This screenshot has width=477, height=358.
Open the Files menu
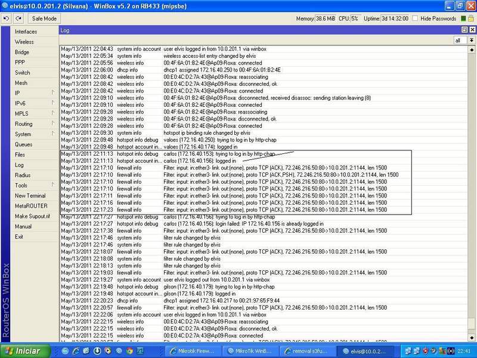click(34, 155)
